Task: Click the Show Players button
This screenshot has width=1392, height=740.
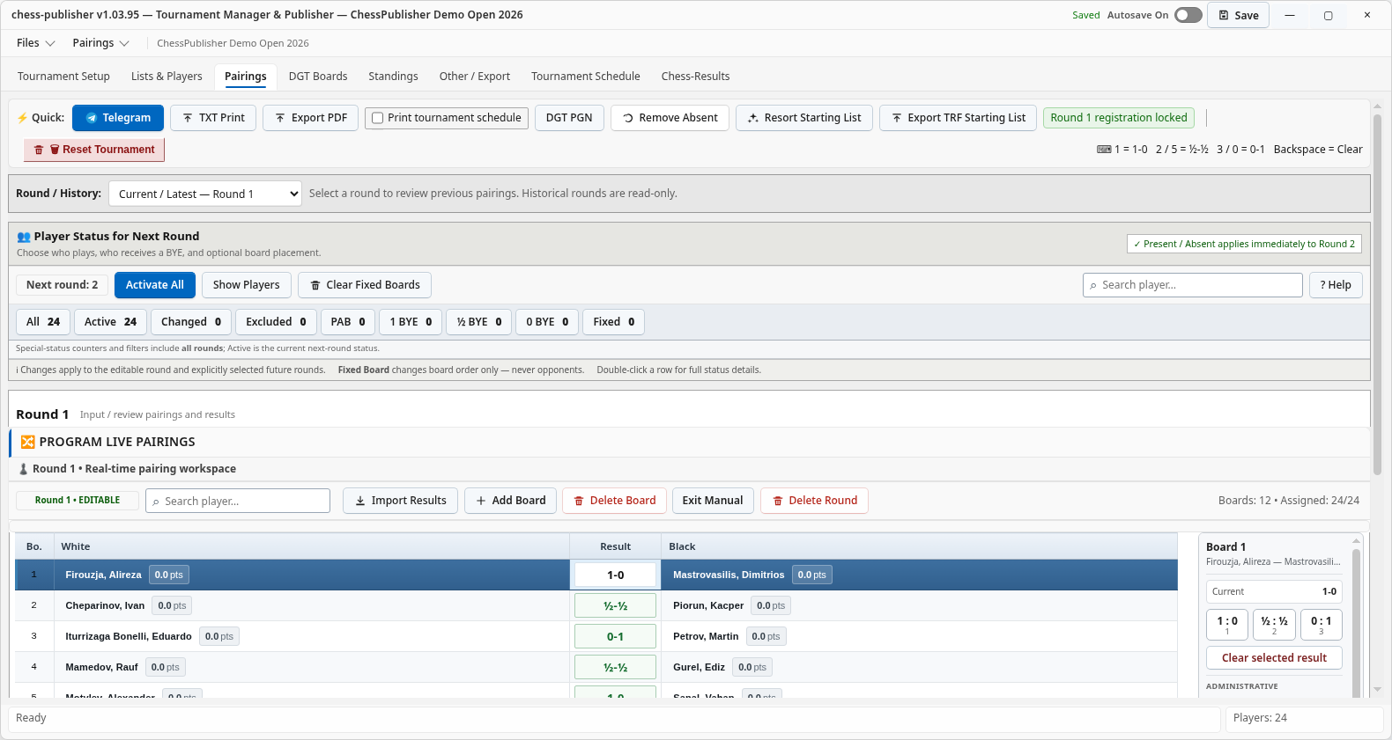Action: pos(246,285)
